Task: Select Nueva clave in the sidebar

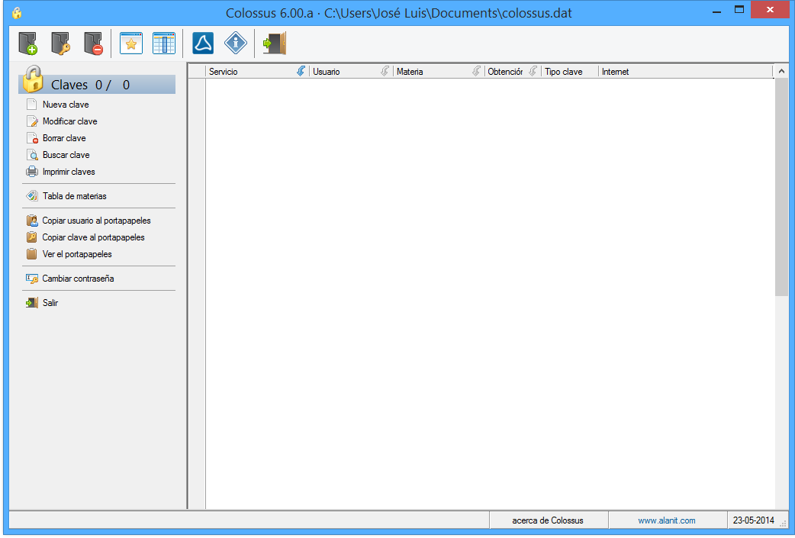Action: coord(66,105)
